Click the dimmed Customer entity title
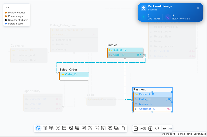The image size is (207, 137). (x=17, y=45)
